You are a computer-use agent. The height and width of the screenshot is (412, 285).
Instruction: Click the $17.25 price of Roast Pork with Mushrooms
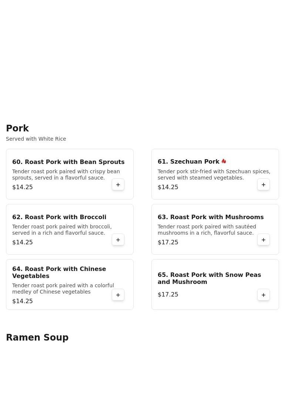168,242
